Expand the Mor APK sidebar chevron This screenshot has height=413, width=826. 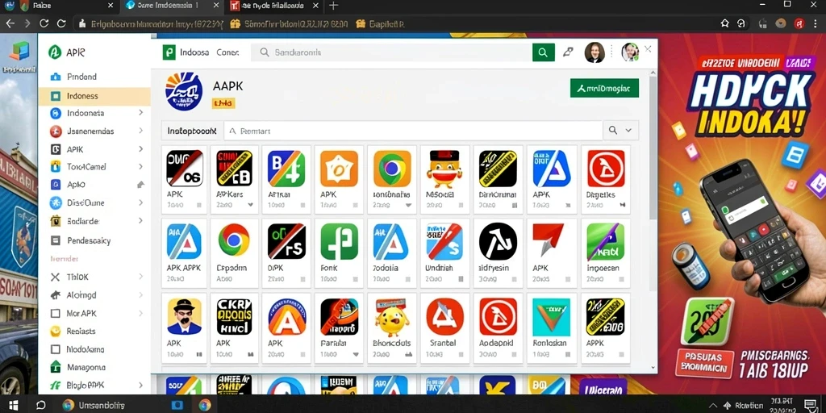coord(140,313)
